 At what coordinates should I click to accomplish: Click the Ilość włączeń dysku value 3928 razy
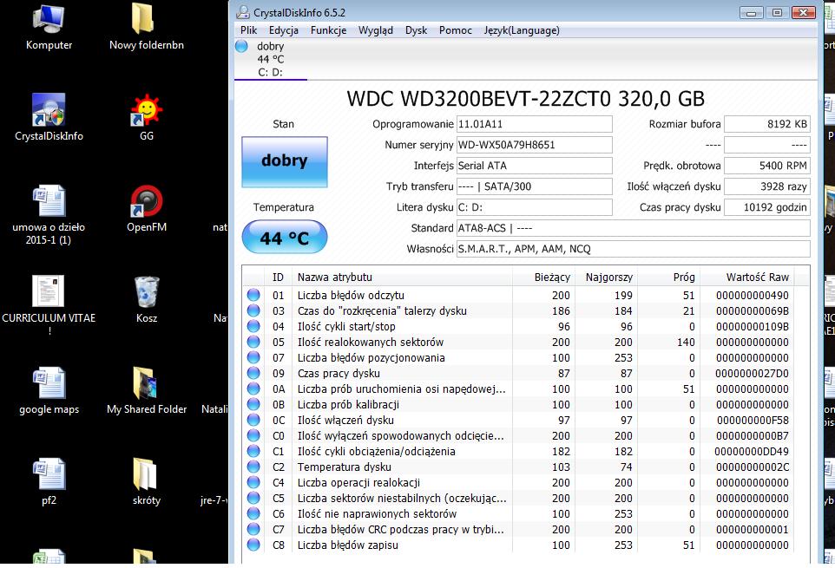[x=766, y=186]
